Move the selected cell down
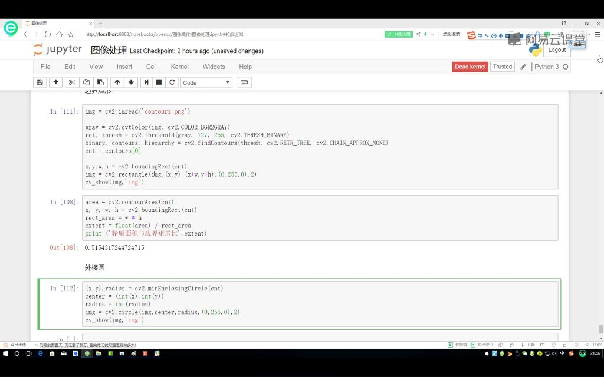This screenshot has width=604, height=377. pyautogui.click(x=131, y=82)
